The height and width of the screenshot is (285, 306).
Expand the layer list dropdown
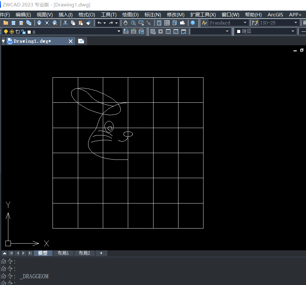point(119,31)
